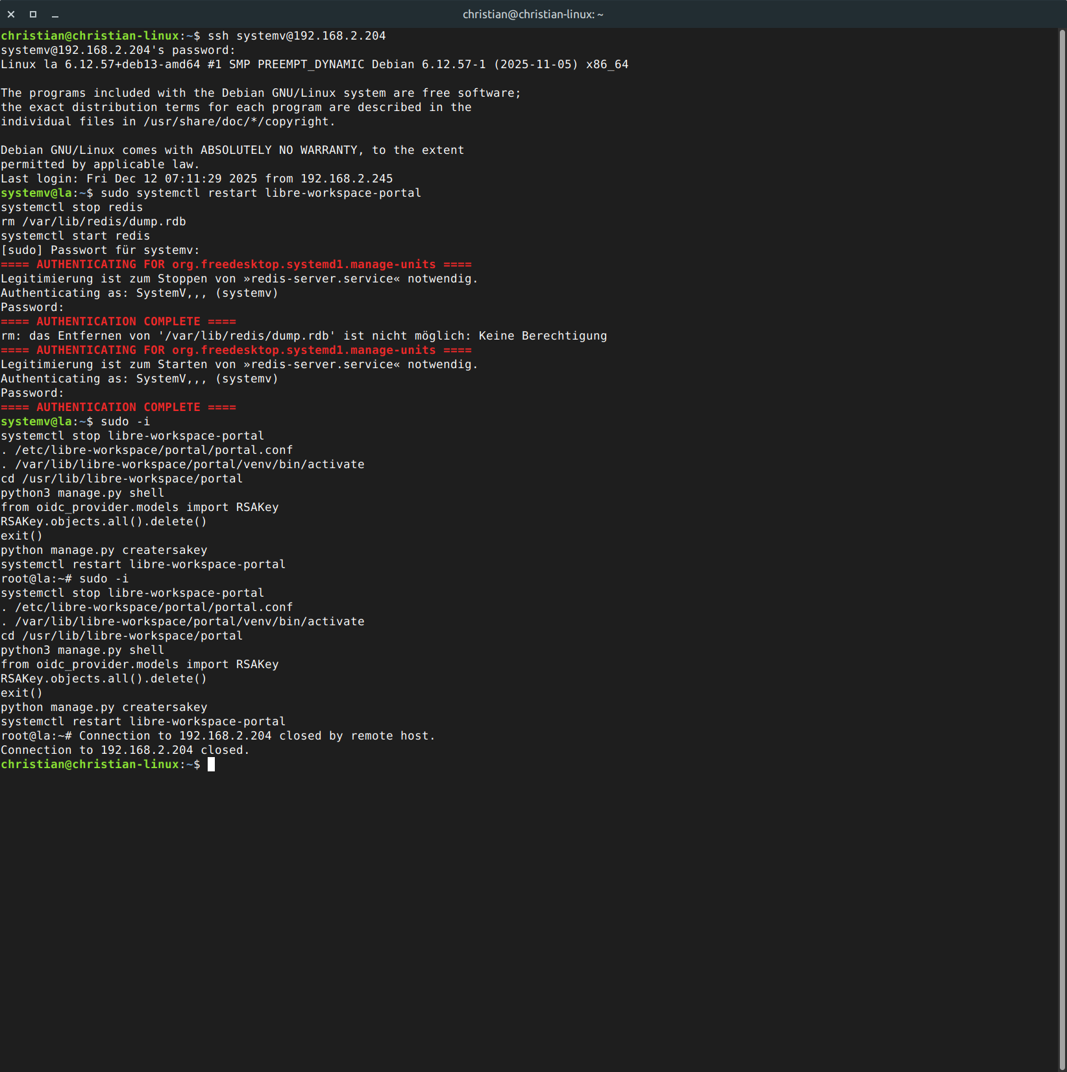
Task: Click the /usr/share/doc/*/copyright path
Action: pos(238,121)
